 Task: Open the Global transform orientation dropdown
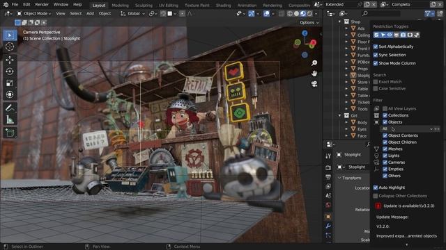(132, 14)
